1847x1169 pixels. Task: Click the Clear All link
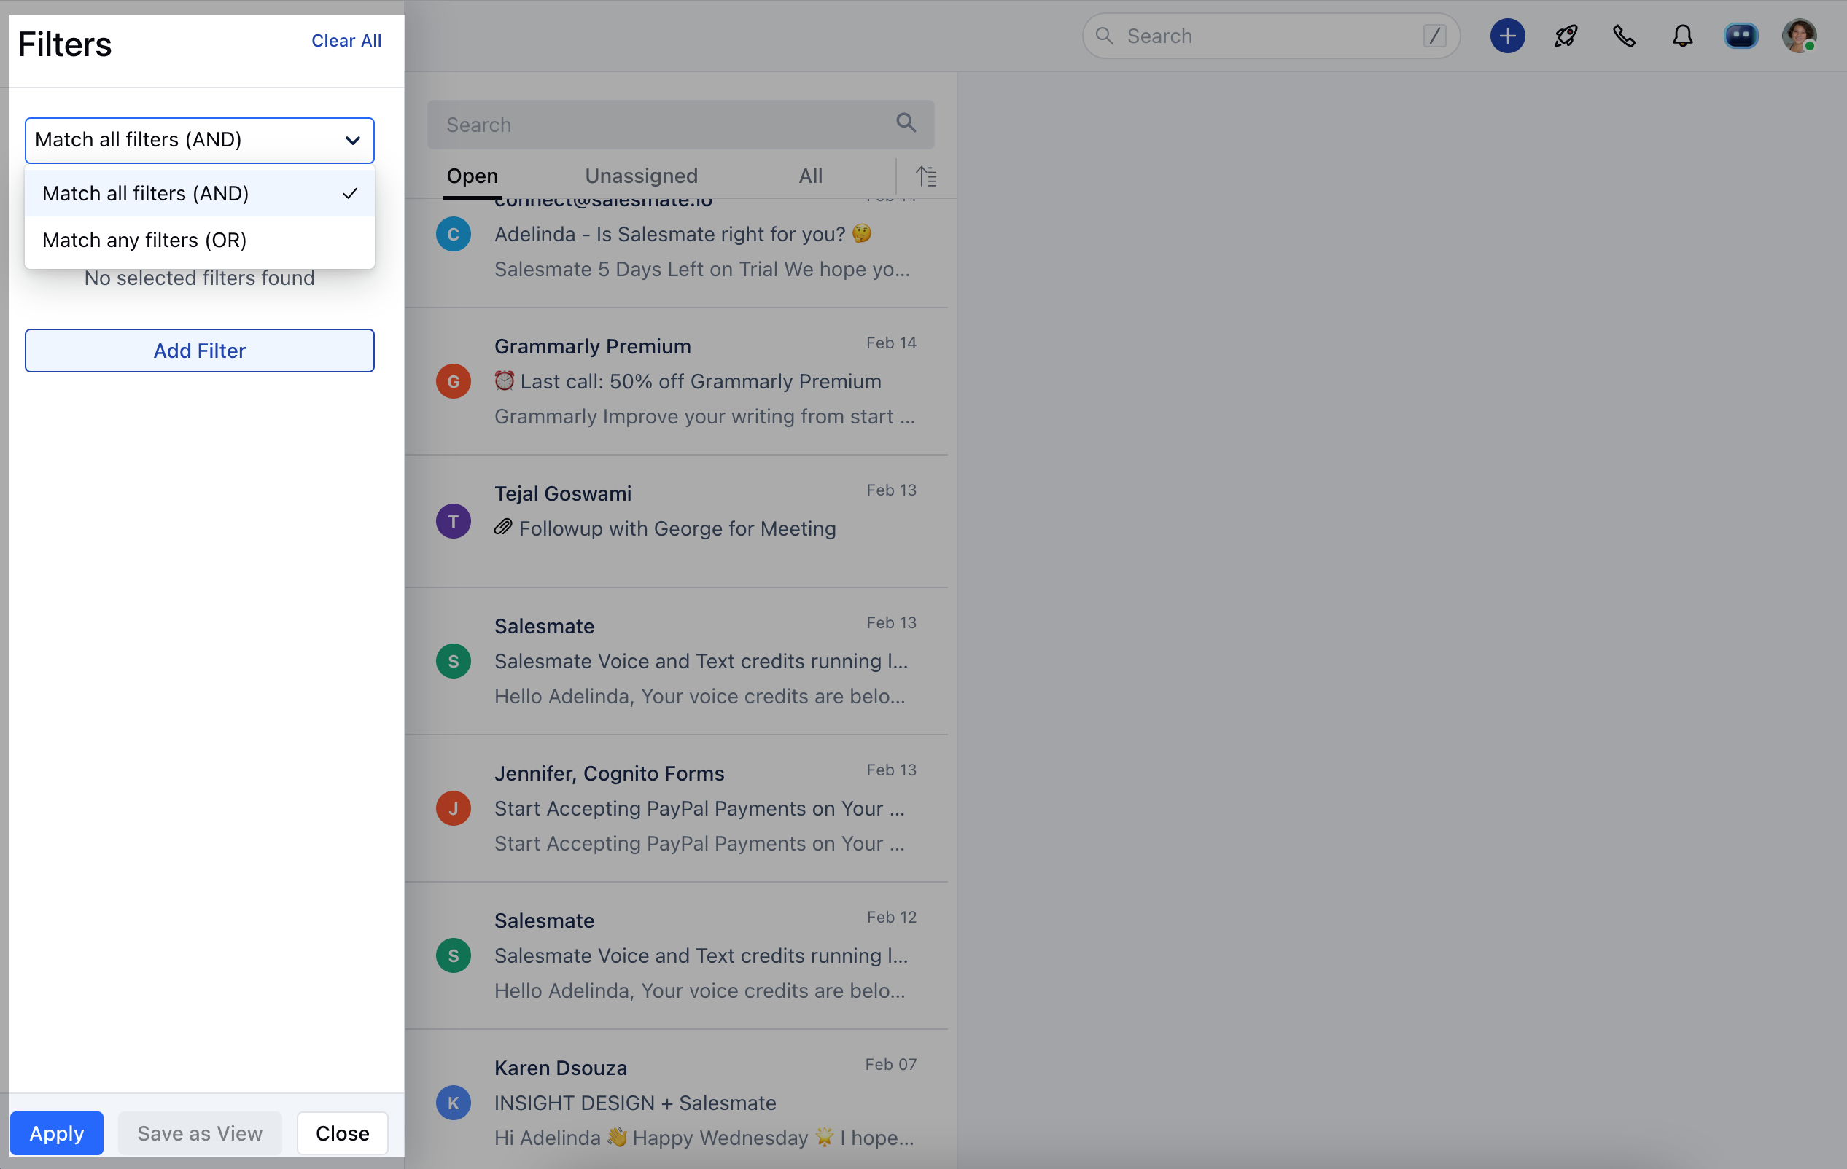coord(346,41)
